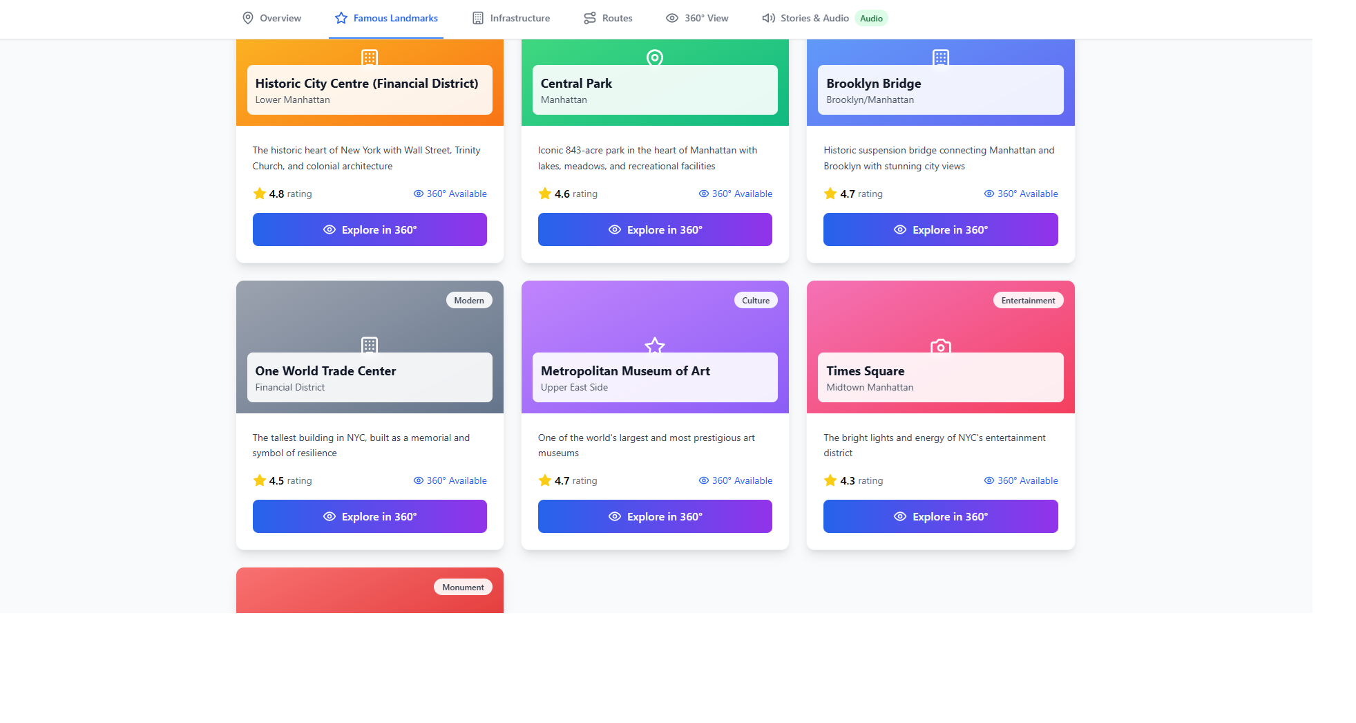
Task: Explore Brooklyn Bridge in 360°
Action: [940, 229]
